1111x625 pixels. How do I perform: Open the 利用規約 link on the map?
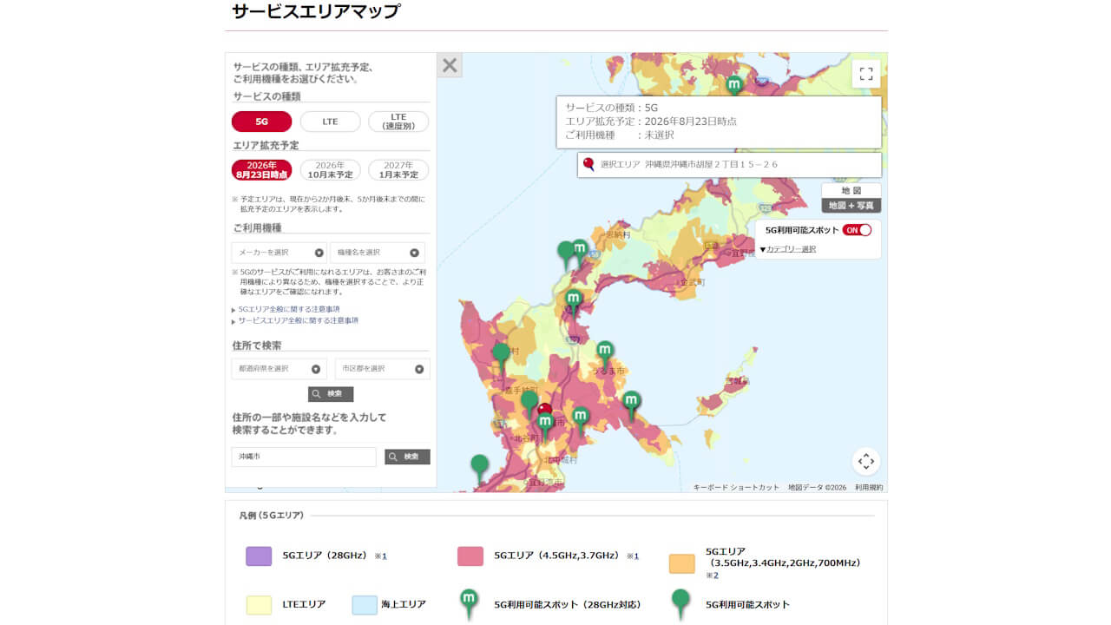click(869, 488)
